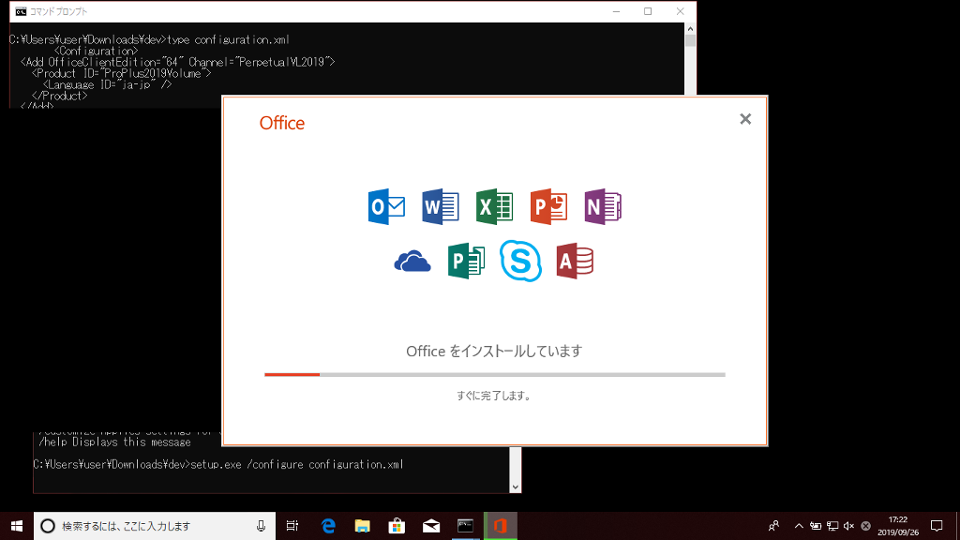Click the OneNote icon in Office installer
Image resolution: width=960 pixels, height=540 pixels.
pyautogui.click(x=603, y=207)
